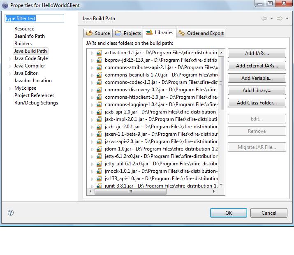Select Resource in the properties tree
Screen dimensions: 294x255
click(24, 29)
